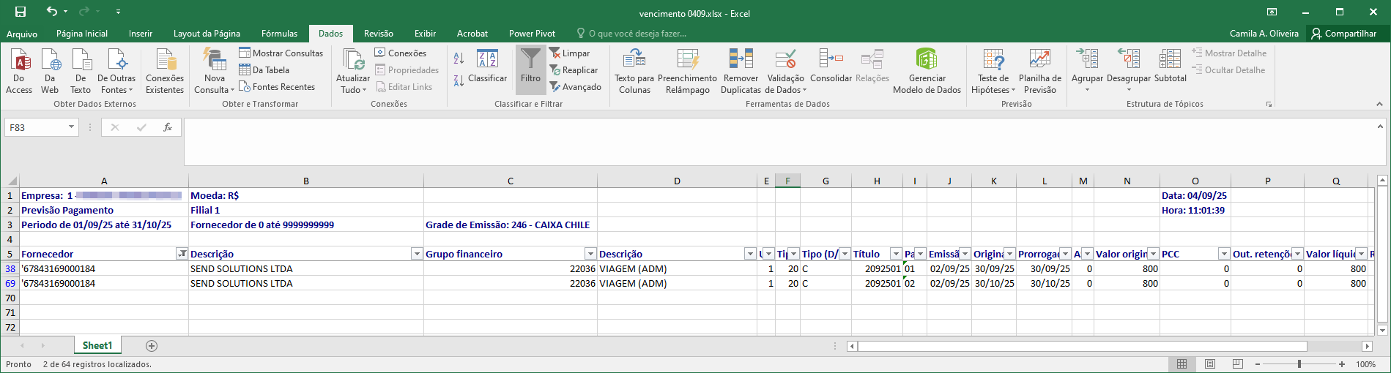
Task: Switch to Page Layout view
Action: [1209, 364]
